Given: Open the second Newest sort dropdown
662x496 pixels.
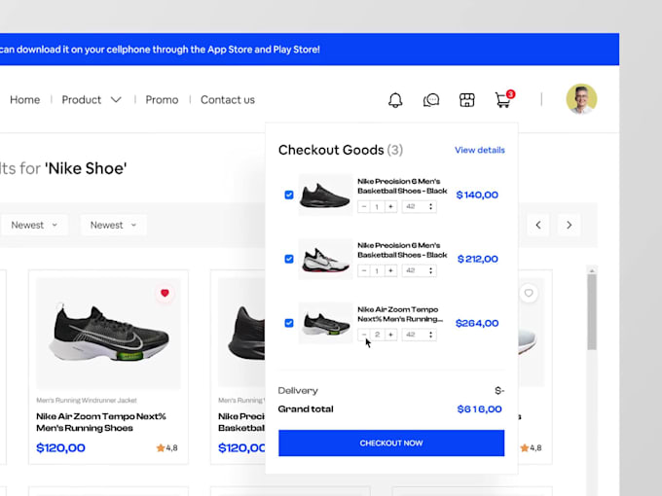Looking at the screenshot, I should (113, 226).
